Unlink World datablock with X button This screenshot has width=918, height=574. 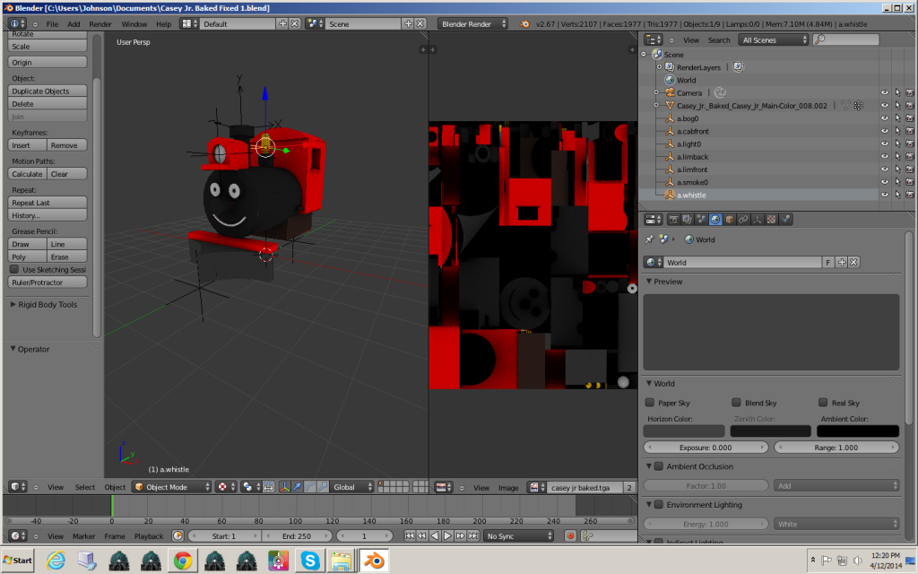(854, 263)
